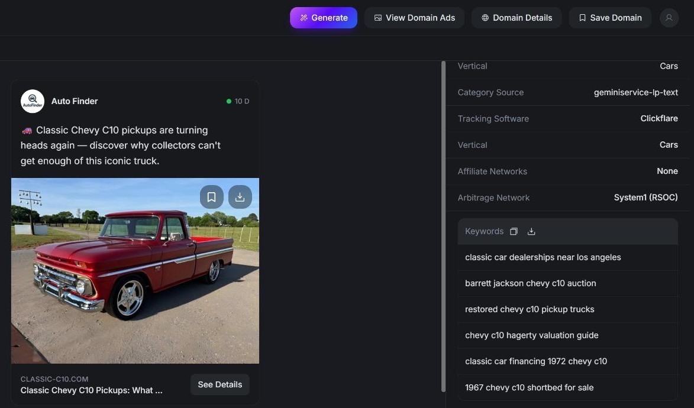The image size is (694, 408).
Task: Click the Affiliate Networks 'None' value
Action: (x=667, y=171)
